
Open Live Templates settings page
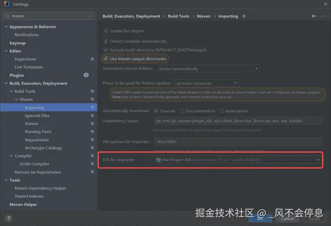29,67
